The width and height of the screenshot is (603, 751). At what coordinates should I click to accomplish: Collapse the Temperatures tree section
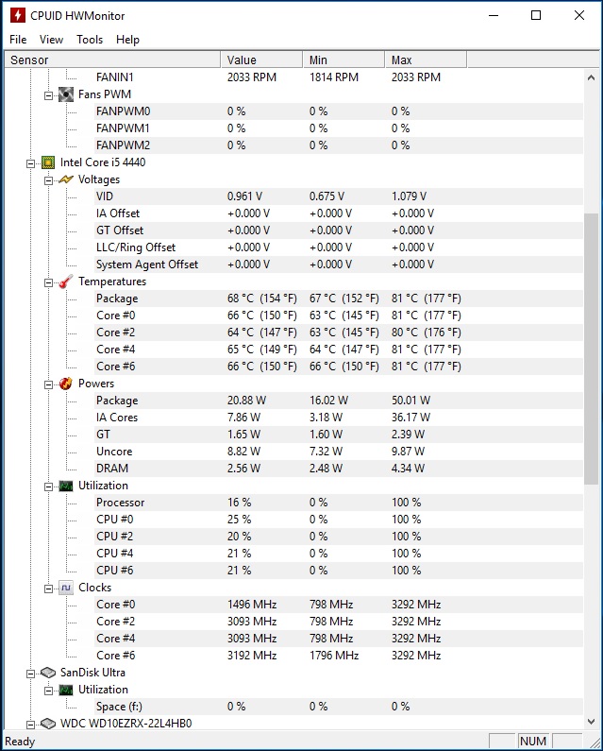coord(49,282)
